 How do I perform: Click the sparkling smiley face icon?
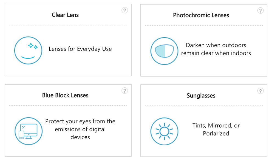point(28,51)
